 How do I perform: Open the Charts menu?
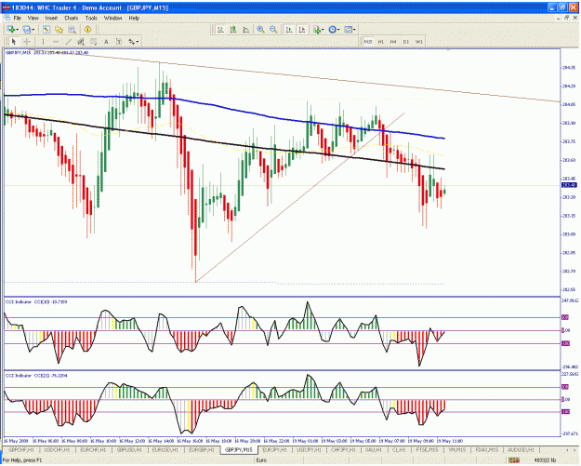pyautogui.click(x=72, y=18)
